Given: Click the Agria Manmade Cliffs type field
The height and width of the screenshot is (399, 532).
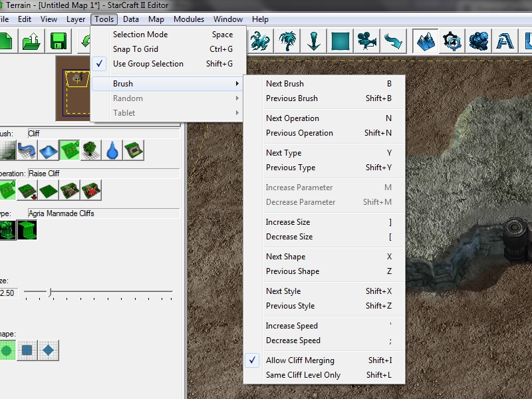Looking at the screenshot, I should (104, 213).
